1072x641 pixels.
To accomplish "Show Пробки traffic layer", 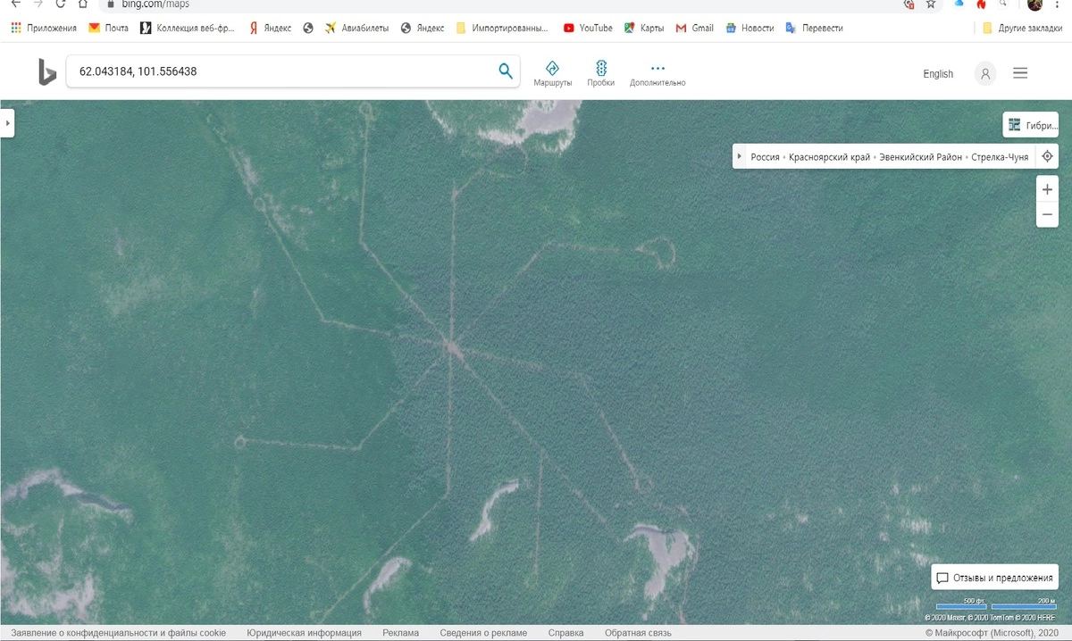I will click(600, 73).
